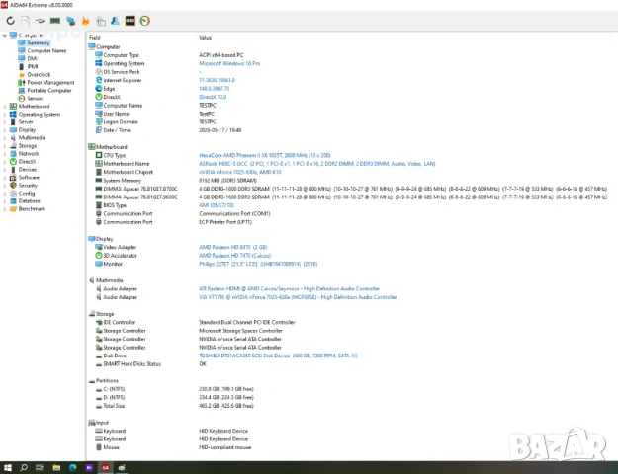Launch the Disk Benchmark toolbar icon
Screen dimensions: 618x474
[x=40, y=21]
